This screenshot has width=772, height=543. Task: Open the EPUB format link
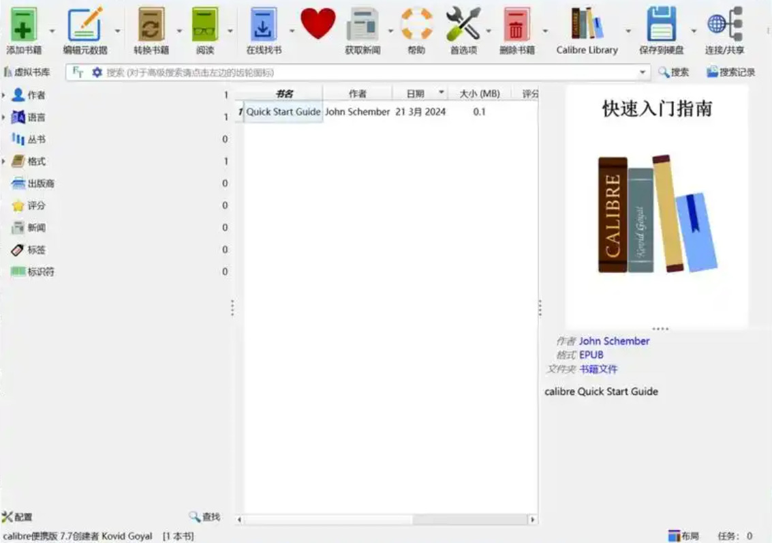coord(591,355)
